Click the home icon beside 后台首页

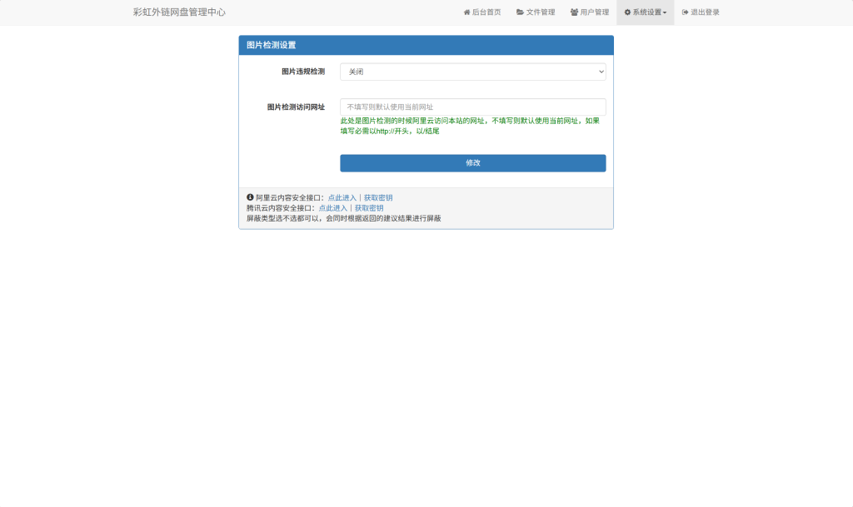467,12
